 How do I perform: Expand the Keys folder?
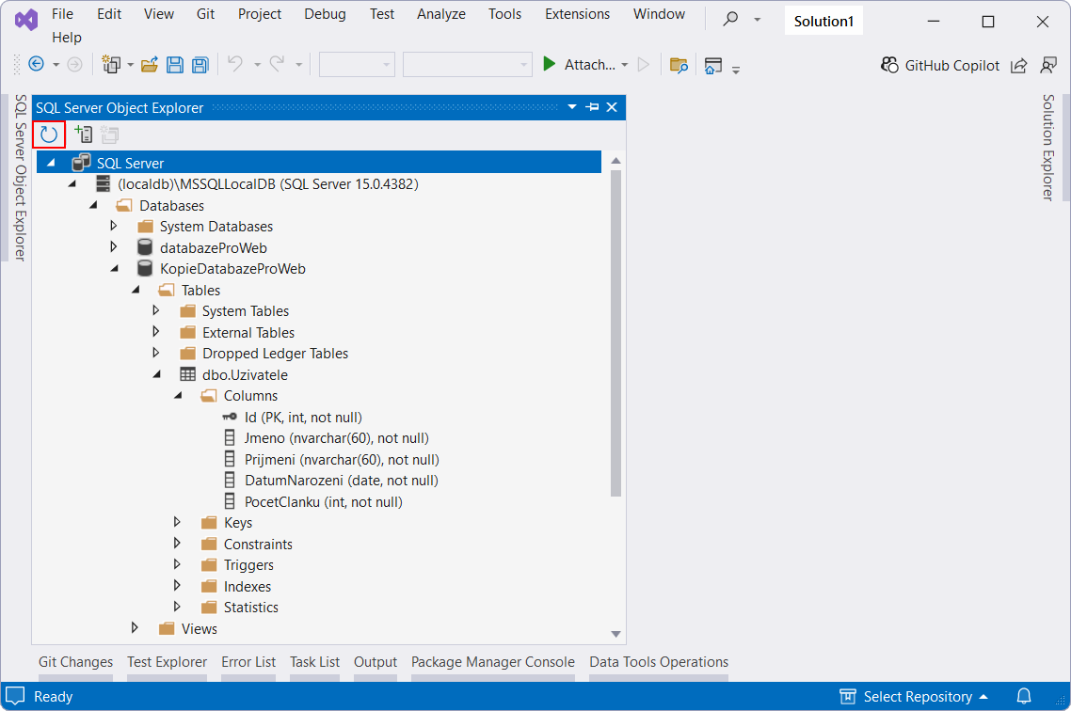(x=178, y=522)
